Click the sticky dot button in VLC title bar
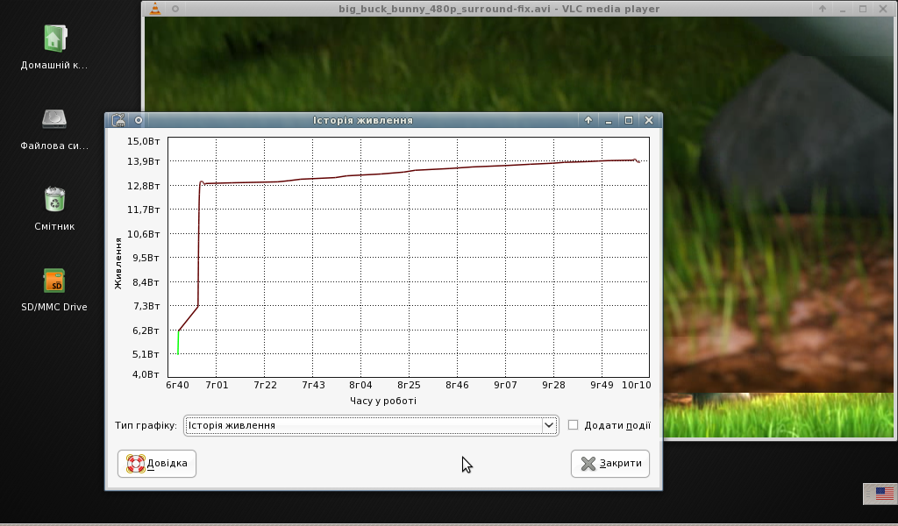Screen dimensions: 898x526 (175, 9)
